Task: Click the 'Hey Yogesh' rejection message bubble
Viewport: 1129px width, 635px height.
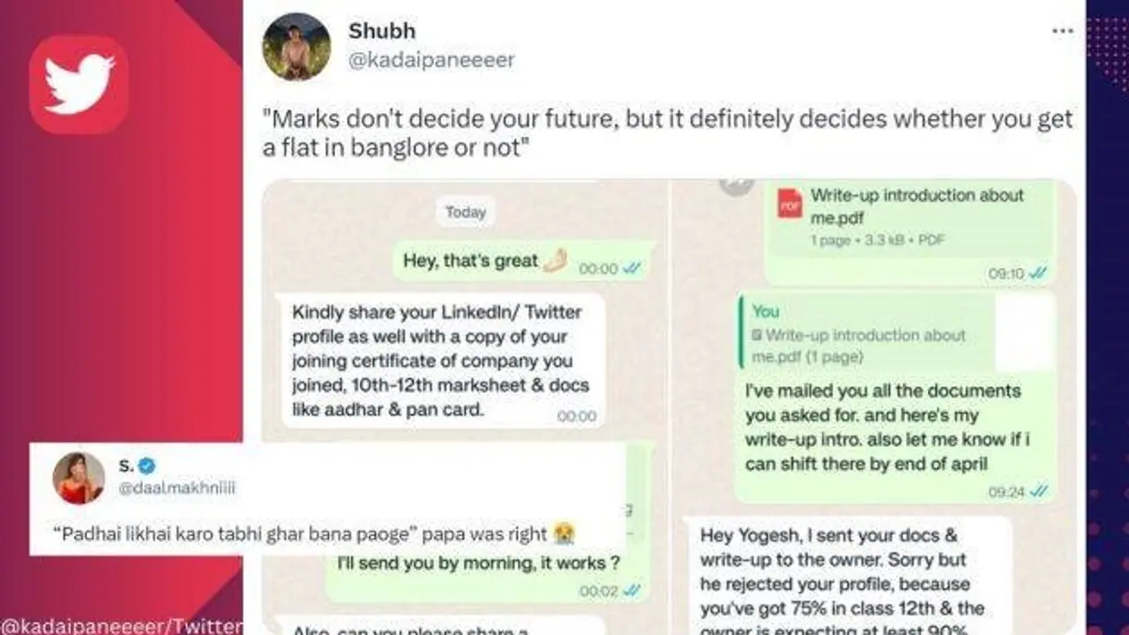Action: coord(847,573)
